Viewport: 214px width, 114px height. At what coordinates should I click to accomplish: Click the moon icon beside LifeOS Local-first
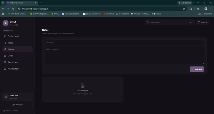(4, 111)
